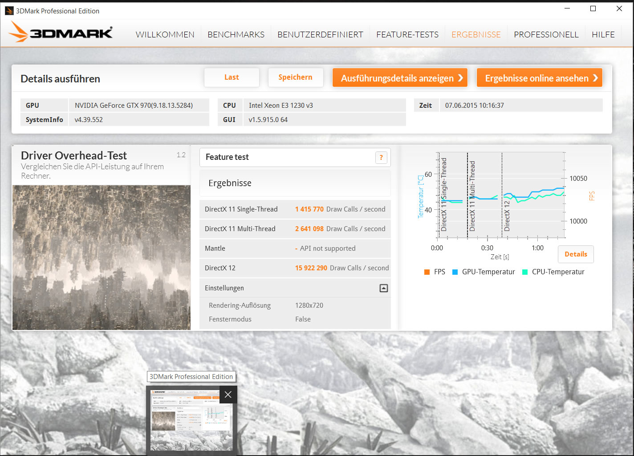The height and width of the screenshot is (456, 634).
Task: Open the BENUTZERDEFINIERT tab
Action: point(320,34)
